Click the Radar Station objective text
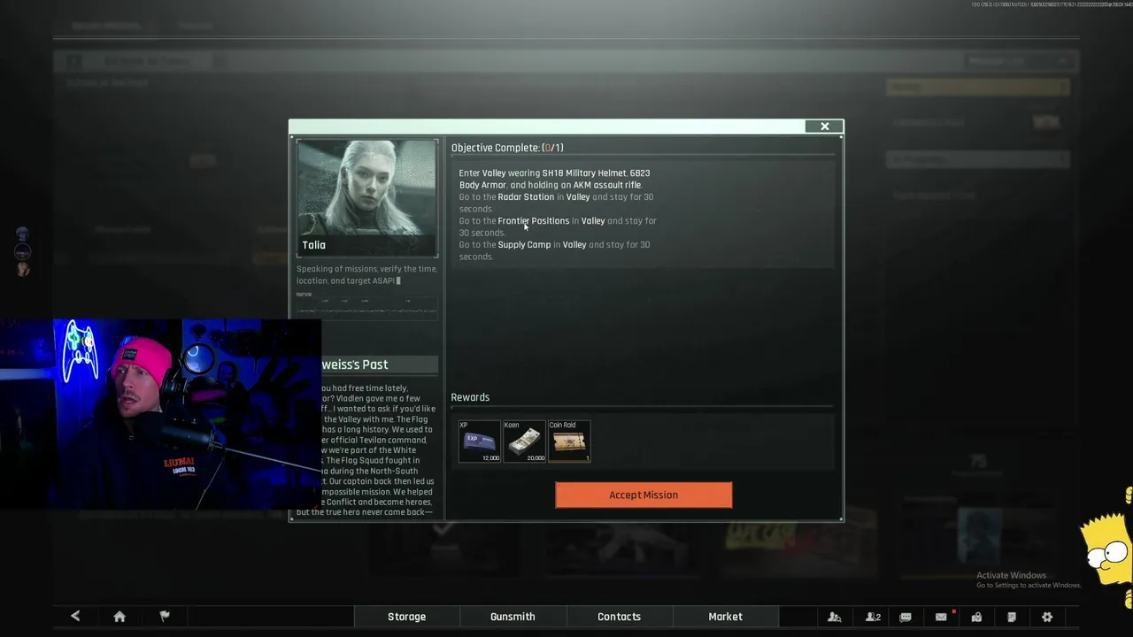Image resolution: width=1133 pixels, height=637 pixels. pyautogui.click(x=526, y=197)
